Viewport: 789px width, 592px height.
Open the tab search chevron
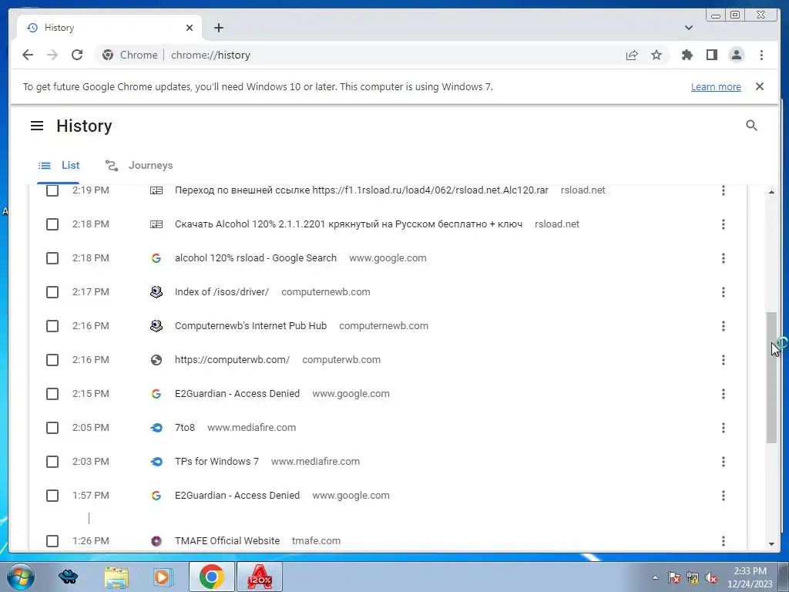click(689, 28)
